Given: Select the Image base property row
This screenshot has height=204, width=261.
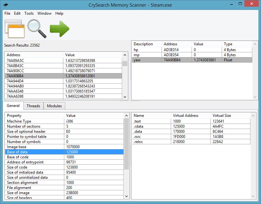Looking at the screenshot, I should click(64, 147).
